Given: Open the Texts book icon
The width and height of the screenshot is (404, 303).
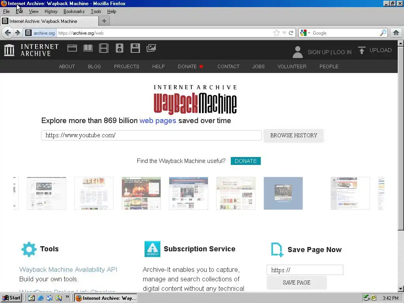Looking at the screenshot, I should 88,48.
